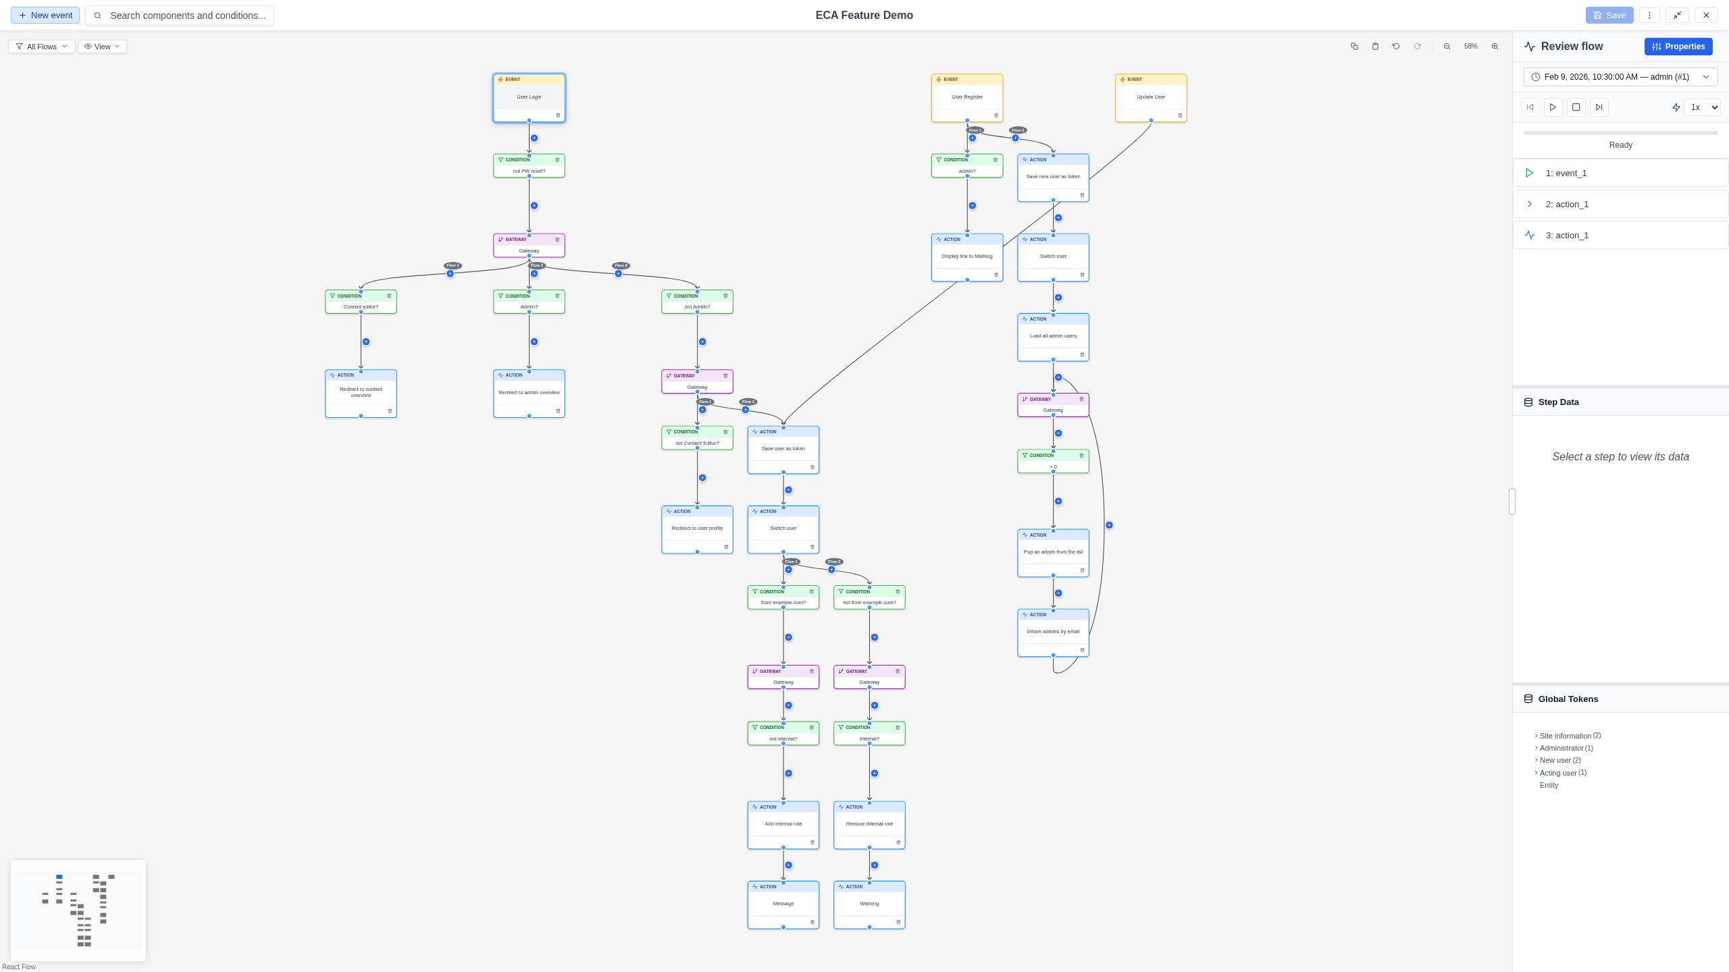The width and height of the screenshot is (1729, 972).
Task: Stop the review flow playback
Action: (1576, 107)
